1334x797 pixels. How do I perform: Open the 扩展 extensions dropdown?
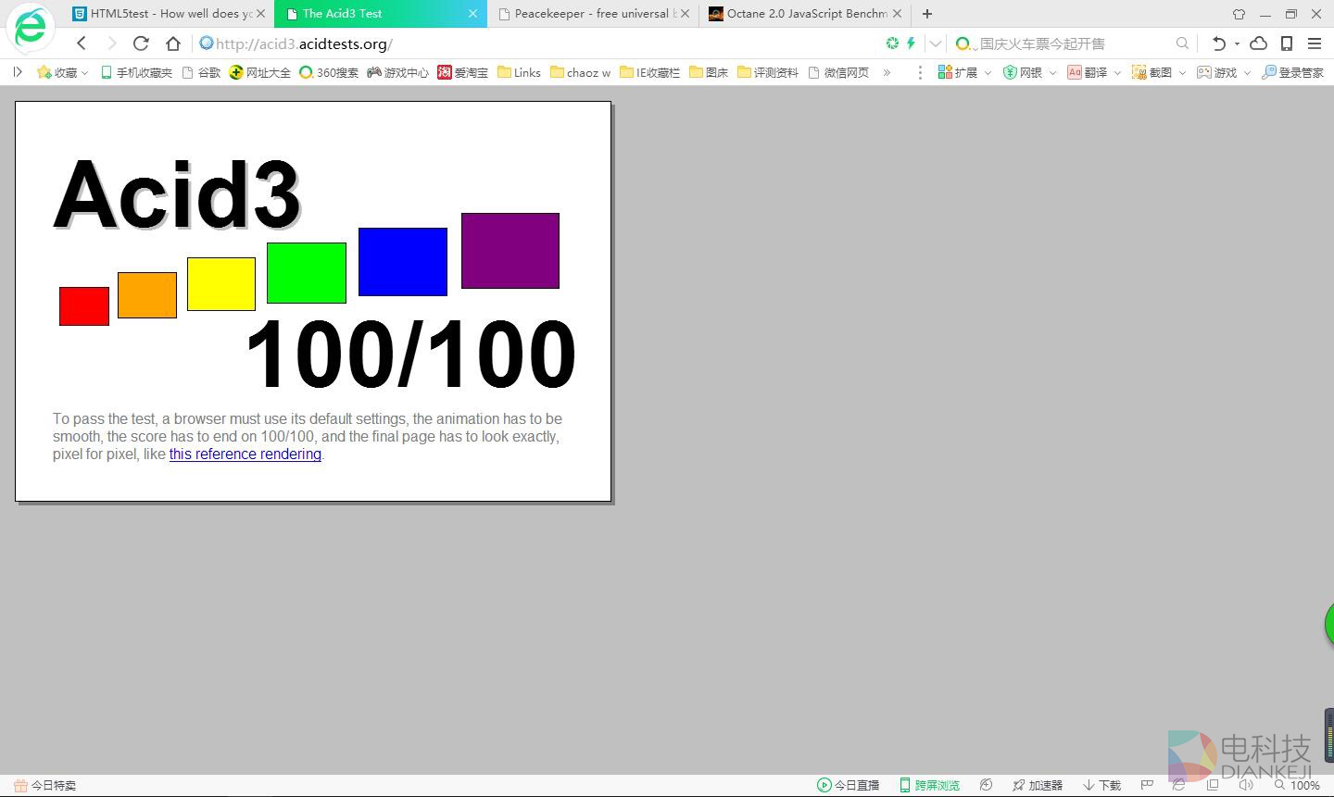[963, 72]
